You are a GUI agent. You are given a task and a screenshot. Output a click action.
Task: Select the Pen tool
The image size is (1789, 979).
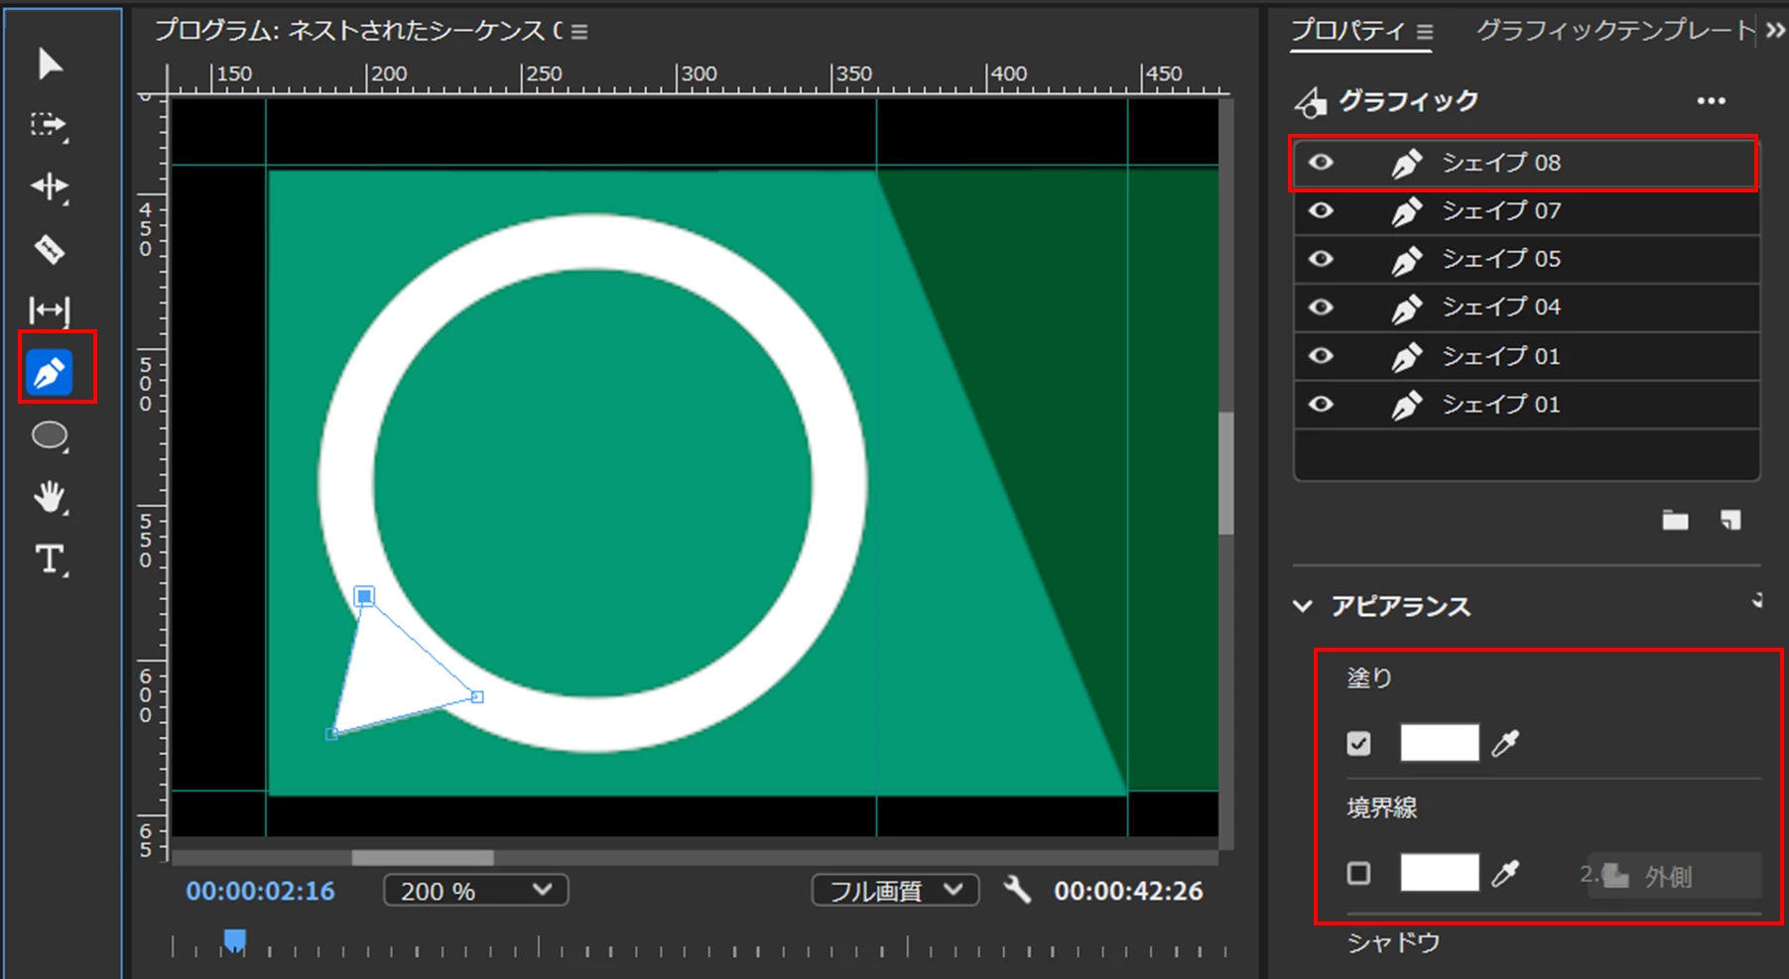(x=50, y=373)
